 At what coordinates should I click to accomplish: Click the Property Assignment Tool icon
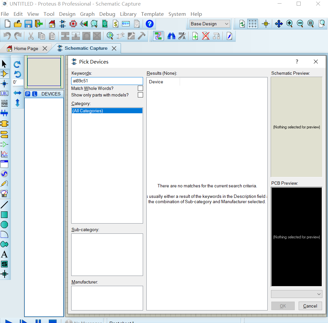pos(182,36)
